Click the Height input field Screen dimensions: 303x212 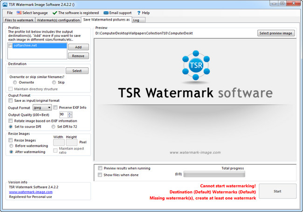pyautogui.click(x=72, y=142)
